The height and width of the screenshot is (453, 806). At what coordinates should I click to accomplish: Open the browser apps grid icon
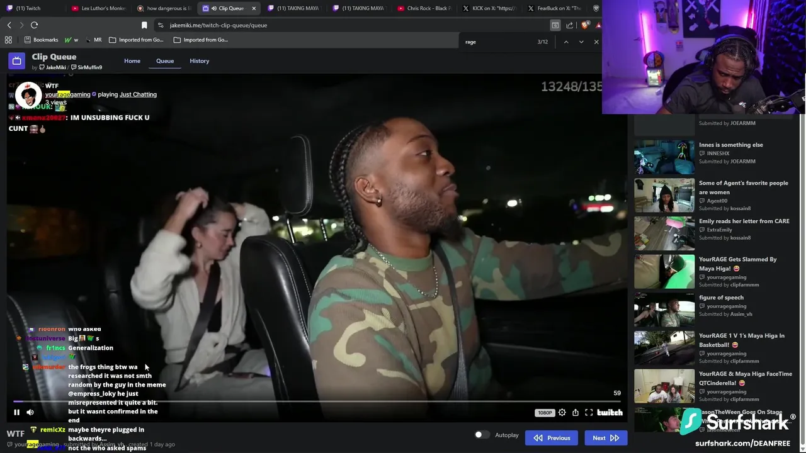[x=8, y=40]
